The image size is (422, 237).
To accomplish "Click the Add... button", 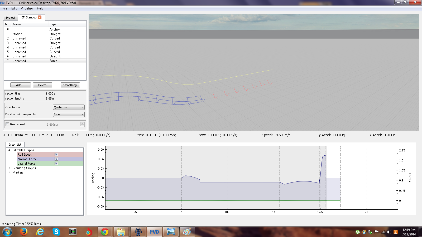I will click(x=20, y=85).
